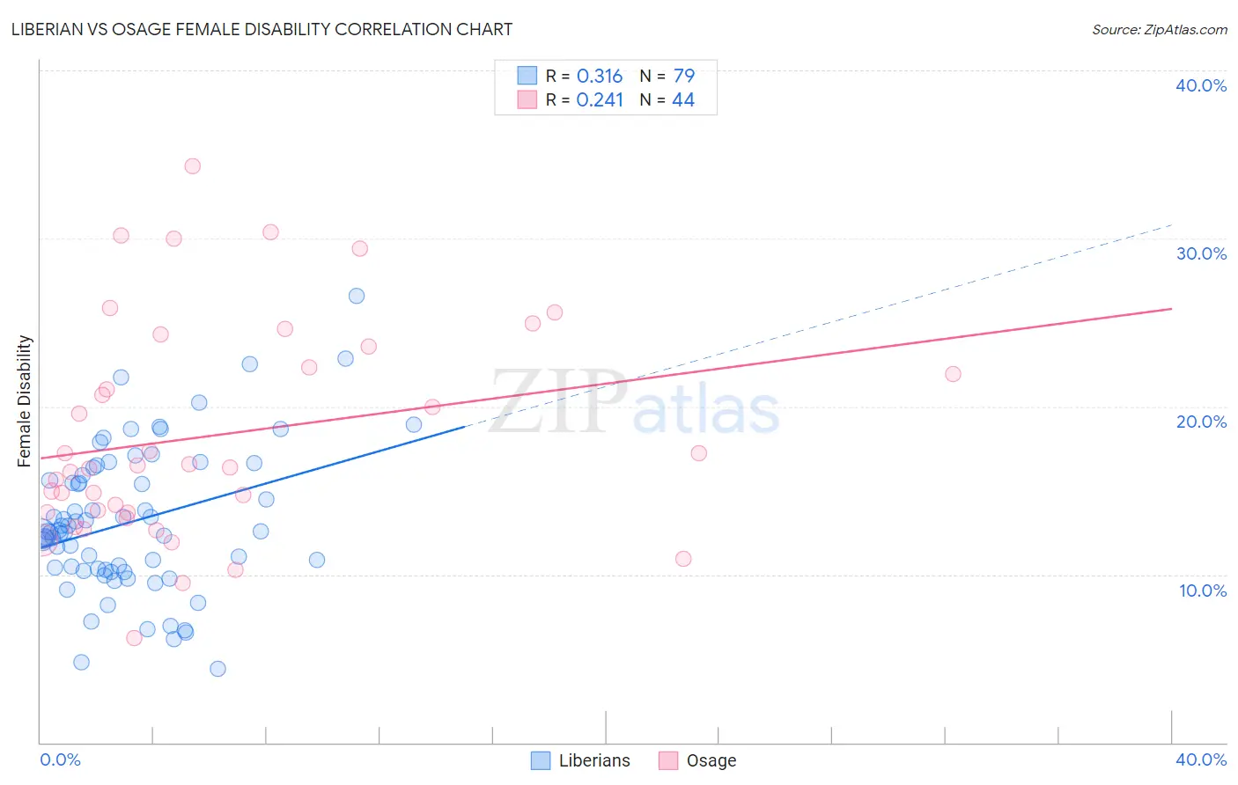Open the Source: ZipAtlas.com link
Viewport: 1238px width, 785px height.
coord(1160,29)
